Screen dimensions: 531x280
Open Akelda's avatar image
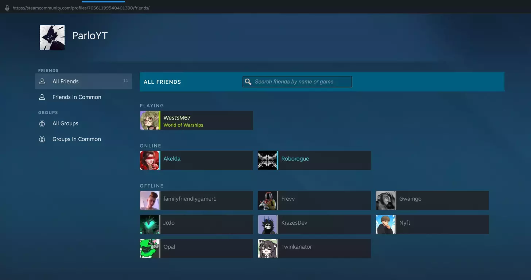[150, 160]
